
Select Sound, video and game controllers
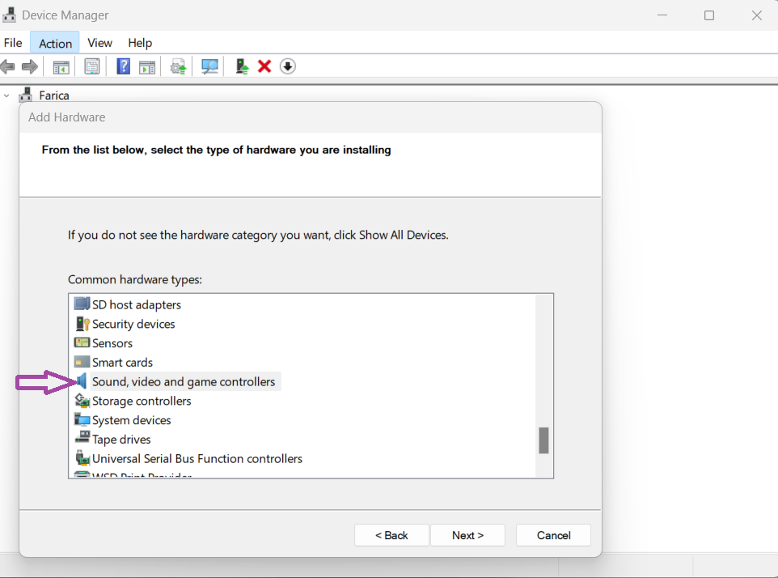point(183,381)
